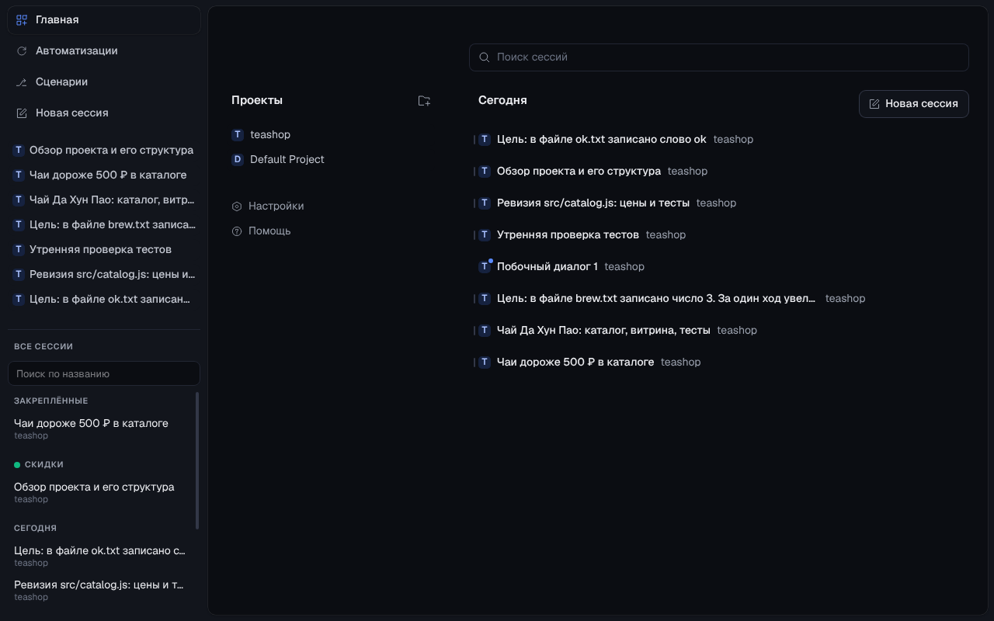
Task: Click the Главная grid icon in sidebar
Action: coord(22,20)
